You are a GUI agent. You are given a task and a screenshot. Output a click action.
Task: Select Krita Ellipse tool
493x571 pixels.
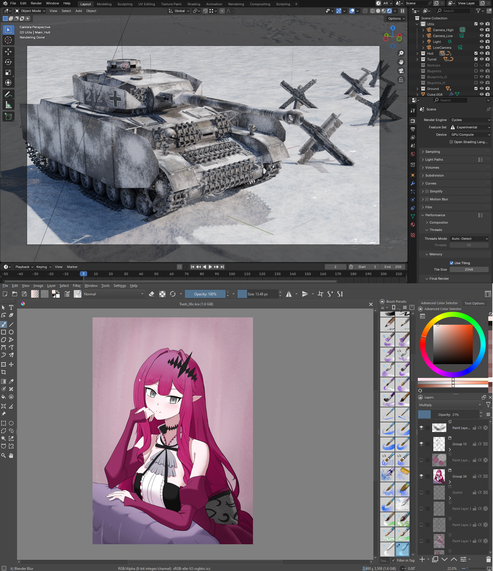click(x=11, y=332)
